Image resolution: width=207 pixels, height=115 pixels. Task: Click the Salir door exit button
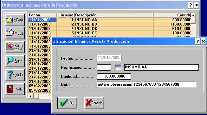tap(15, 89)
